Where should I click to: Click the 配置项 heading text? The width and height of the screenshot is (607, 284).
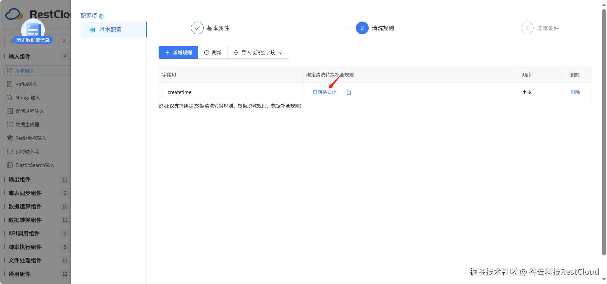[89, 16]
